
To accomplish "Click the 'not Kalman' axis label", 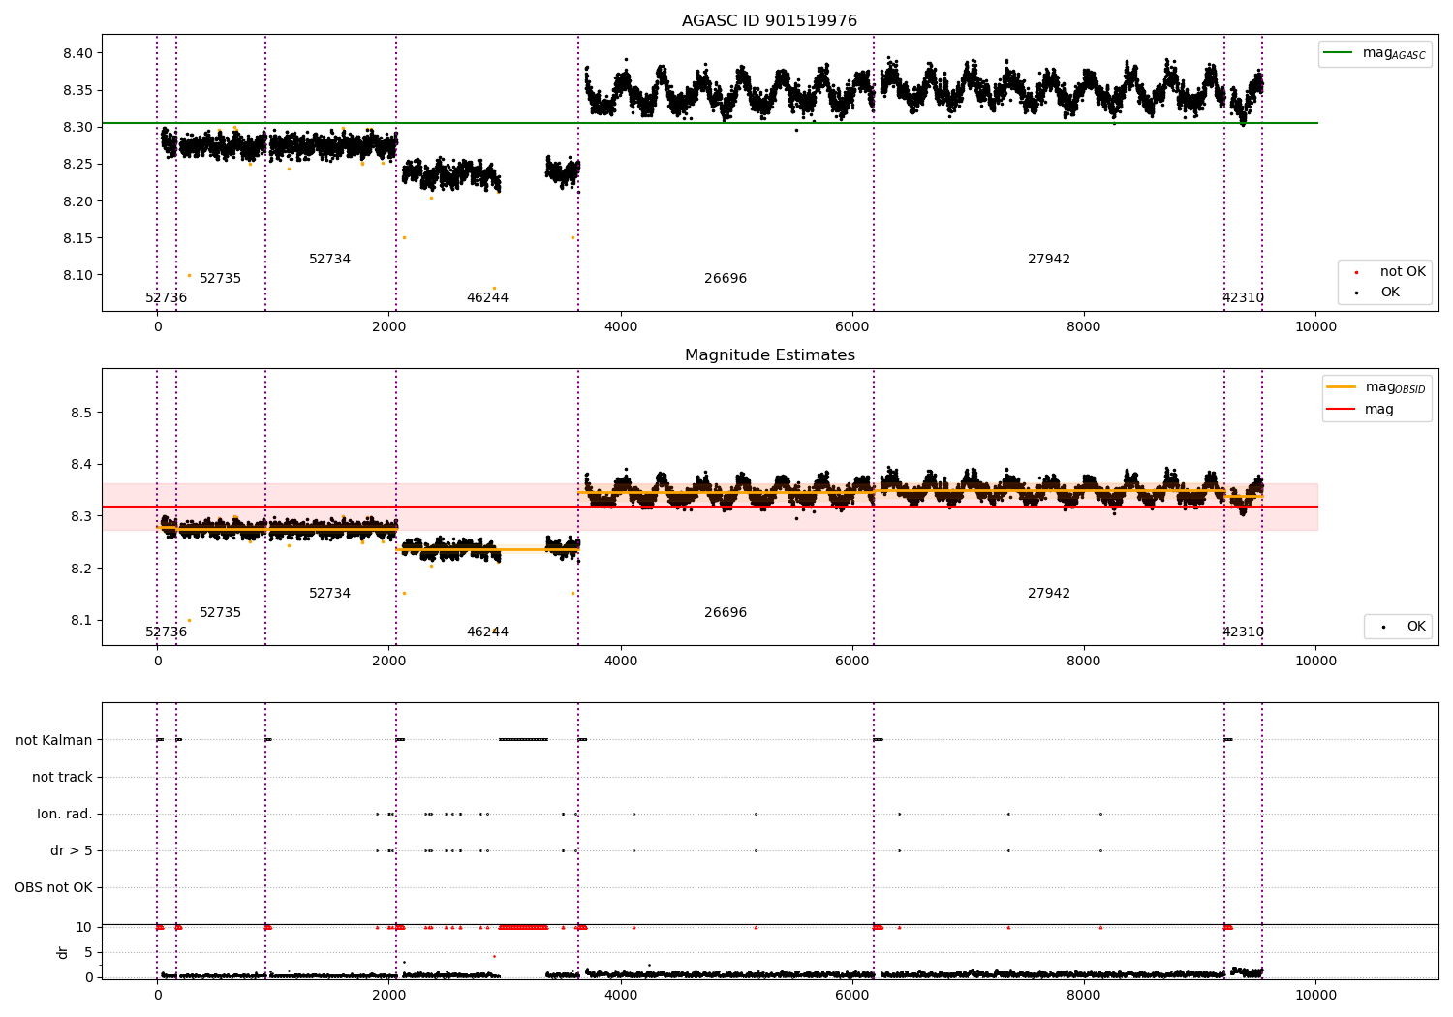I will [x=54, y=740].
